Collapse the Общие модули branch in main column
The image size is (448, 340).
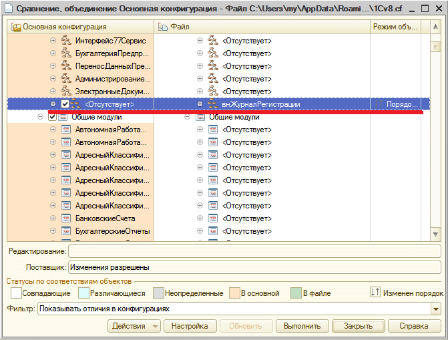[41, 117]
